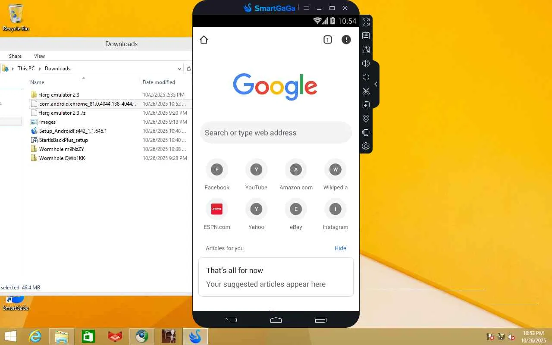Open SmartGaGa settings gear
The image size is (552, 345).
(366, 146)
